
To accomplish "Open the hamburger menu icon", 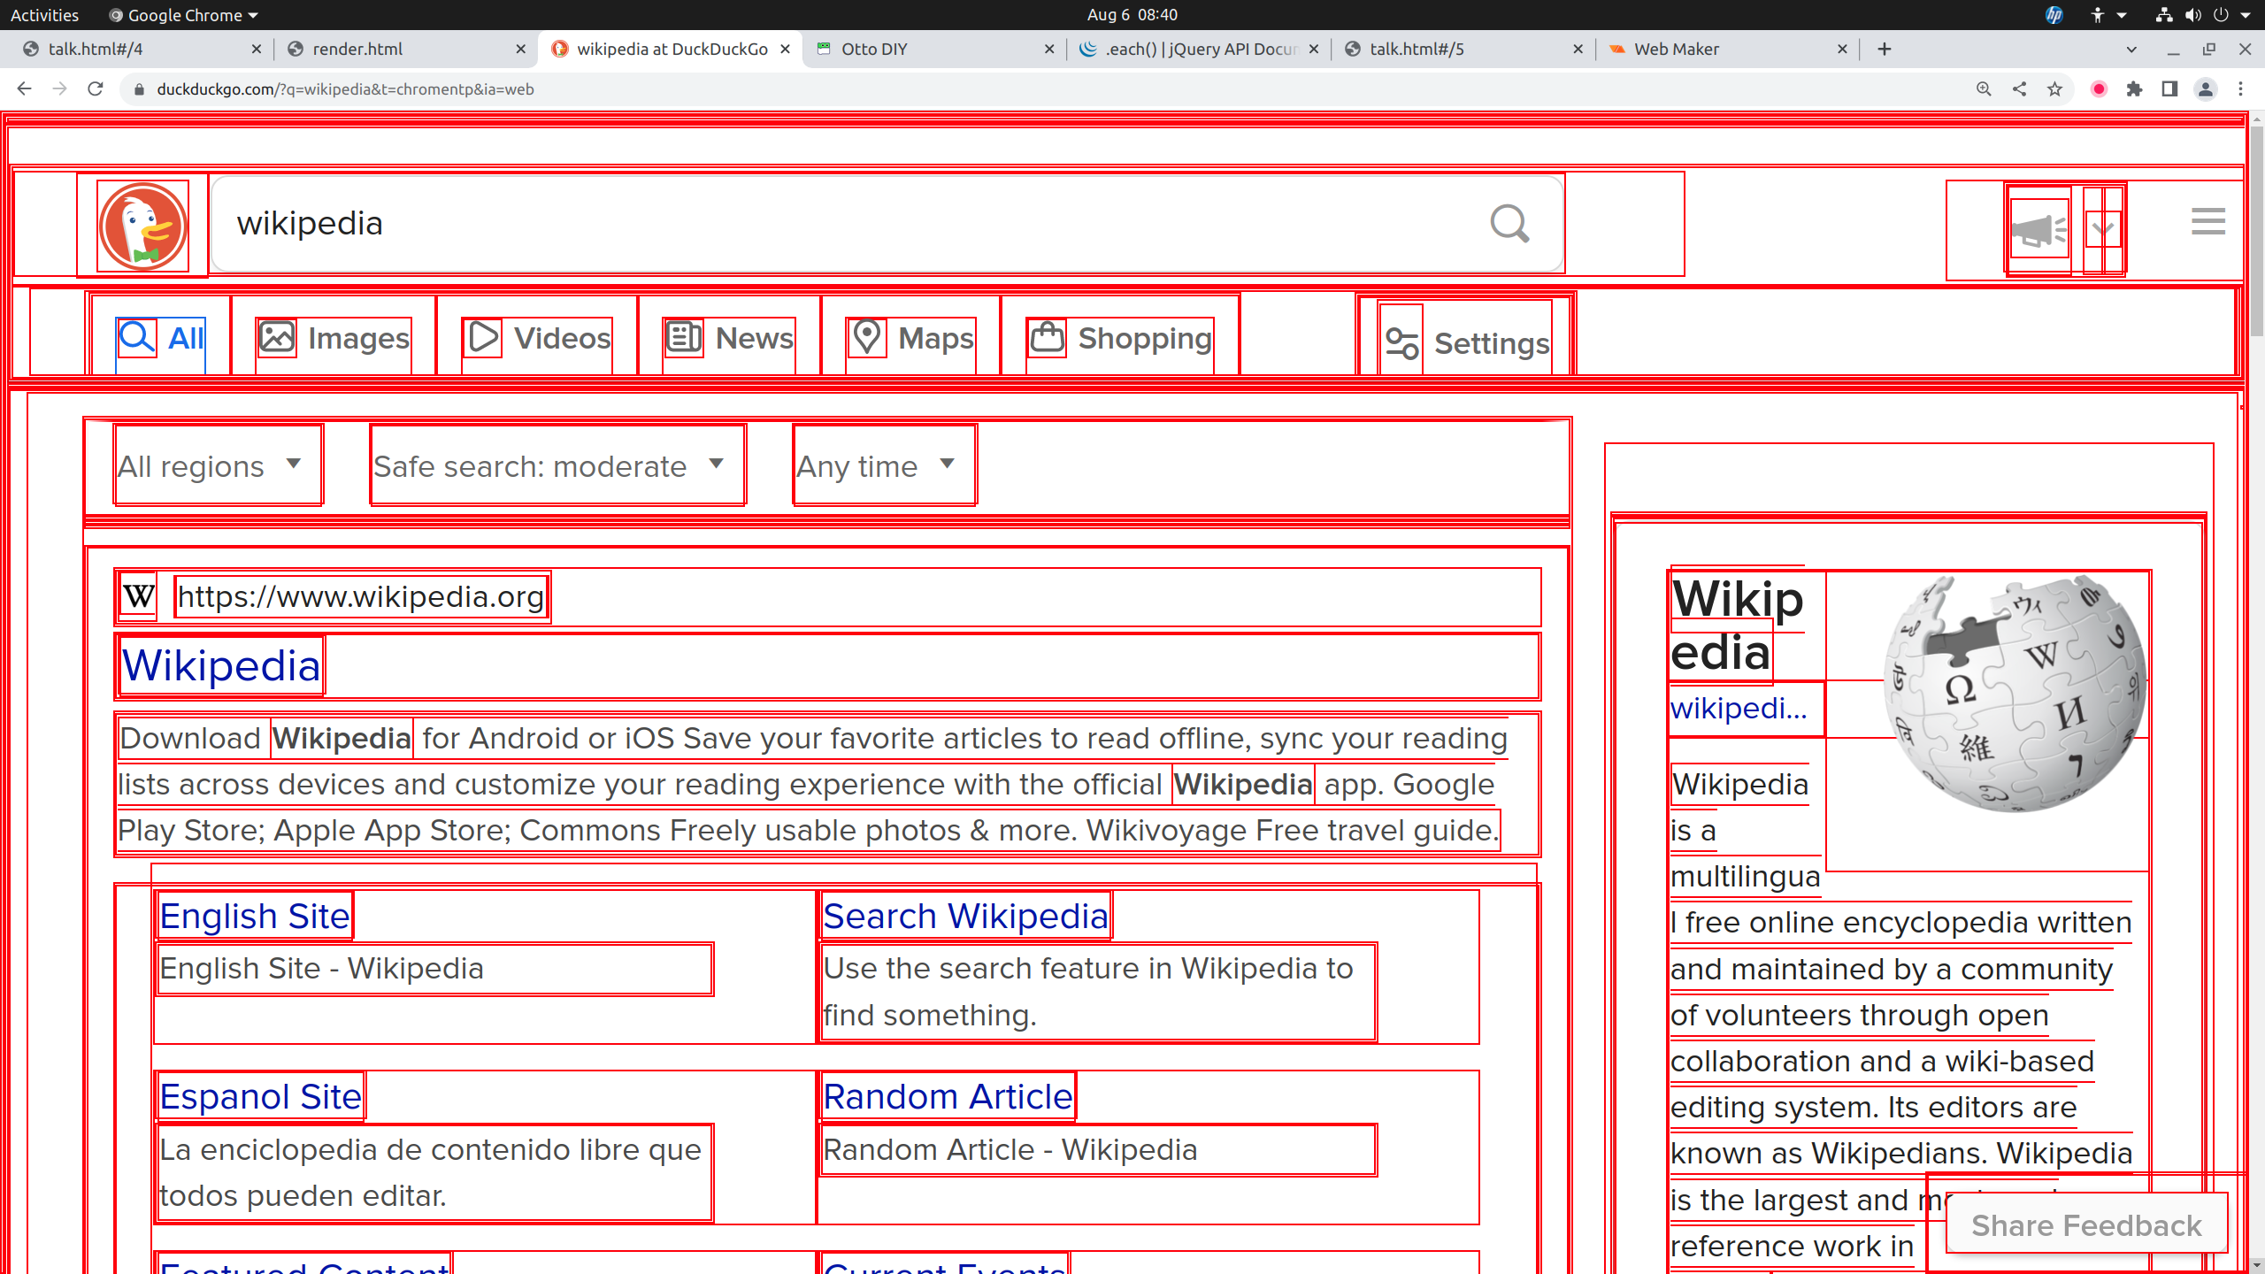I will [2207, 221].
